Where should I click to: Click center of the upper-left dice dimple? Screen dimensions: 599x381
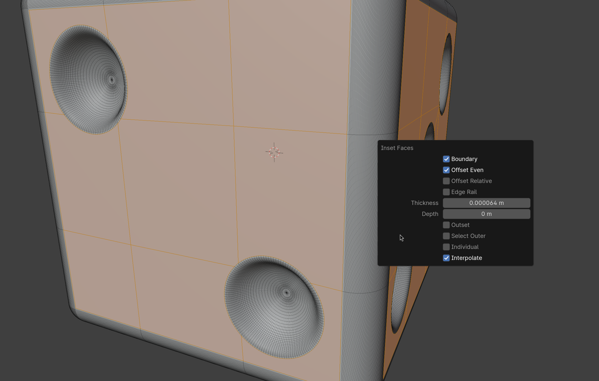(111, 80)
